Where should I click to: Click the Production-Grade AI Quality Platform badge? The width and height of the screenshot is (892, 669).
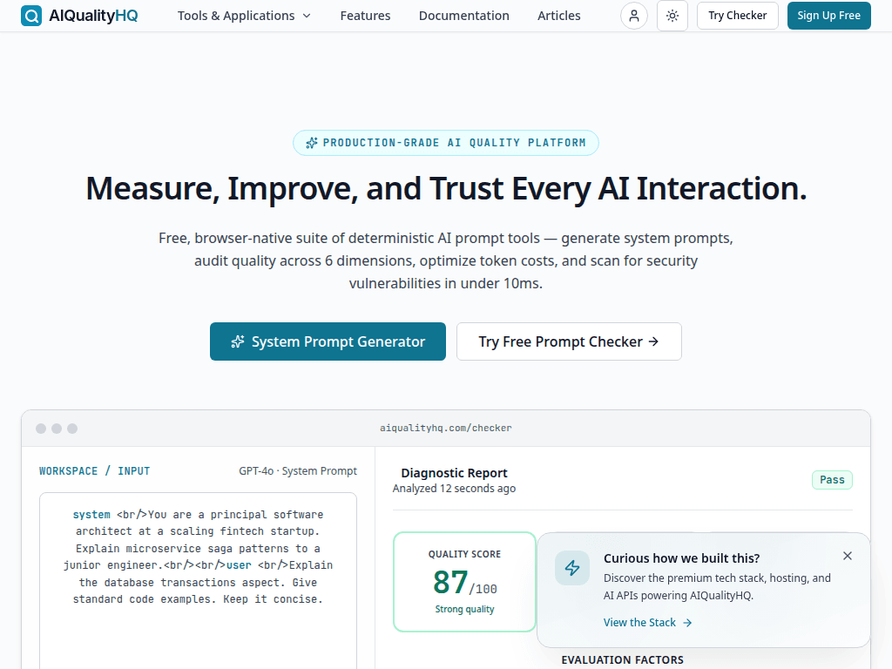[x=446, y=143]
